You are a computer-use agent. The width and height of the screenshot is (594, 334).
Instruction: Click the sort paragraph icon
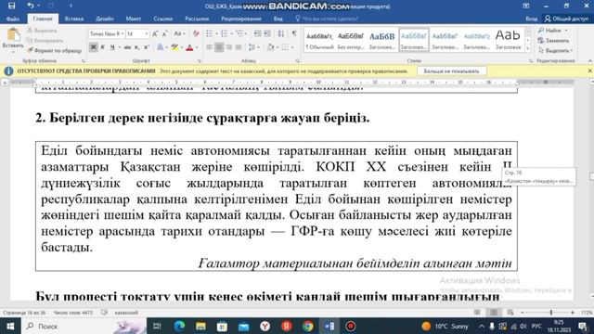coord(280,33)
